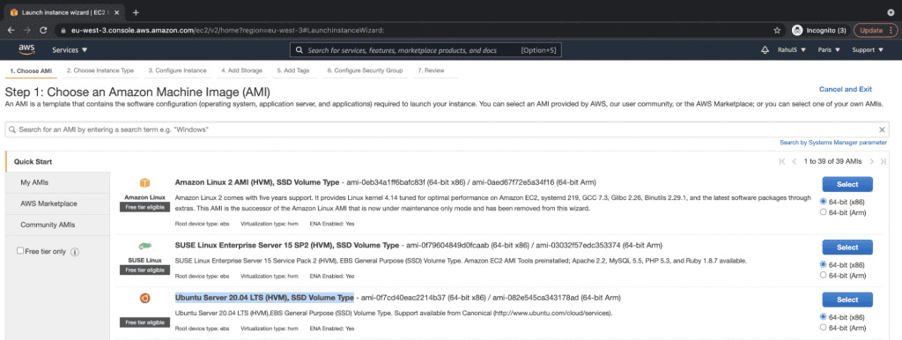The height and width of the screenshot is (340, 902).
Task: Go to step 3 Configure Instance
Action: point(177,70)
